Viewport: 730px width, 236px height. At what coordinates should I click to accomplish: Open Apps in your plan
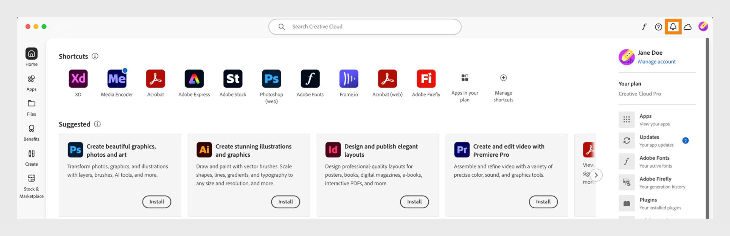click(465, 78)
